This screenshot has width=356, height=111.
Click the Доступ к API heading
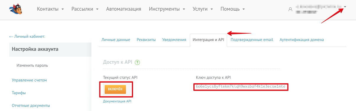pos(118,62)
